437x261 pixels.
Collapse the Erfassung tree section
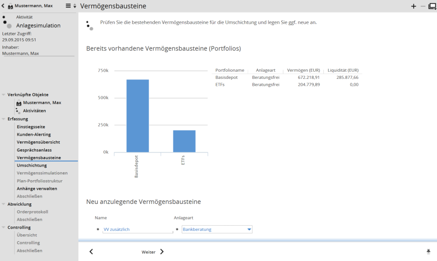pyautogui.click(x=4, y=119)
